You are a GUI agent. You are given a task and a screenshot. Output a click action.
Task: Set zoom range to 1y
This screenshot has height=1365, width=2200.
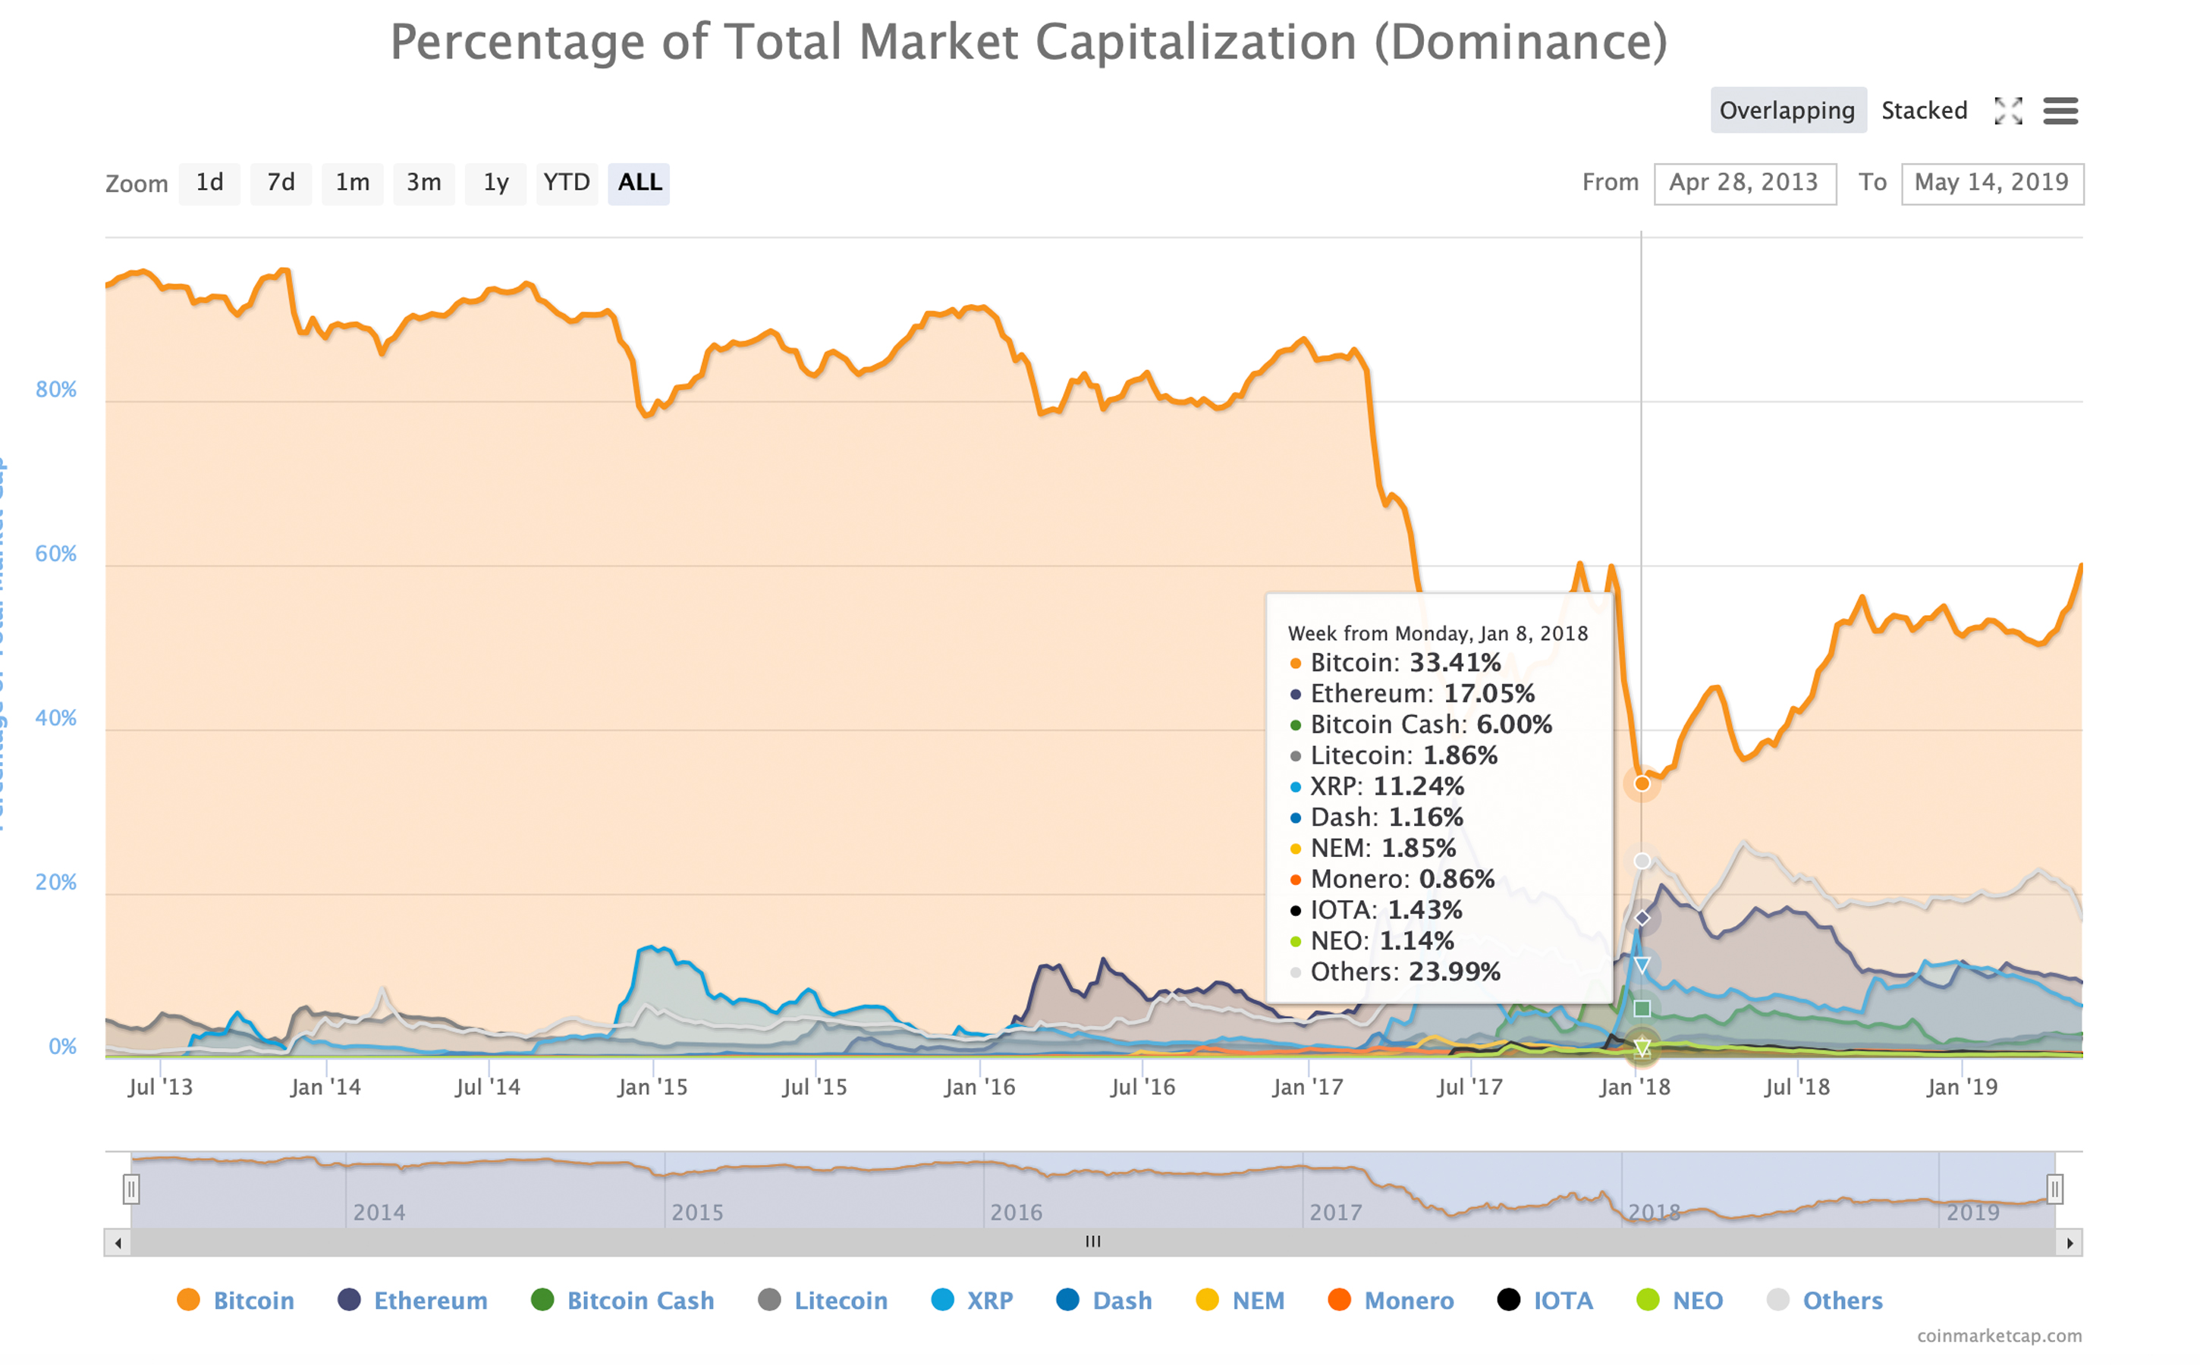click(495, 184)
